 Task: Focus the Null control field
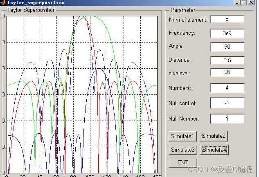coord(227,103)
